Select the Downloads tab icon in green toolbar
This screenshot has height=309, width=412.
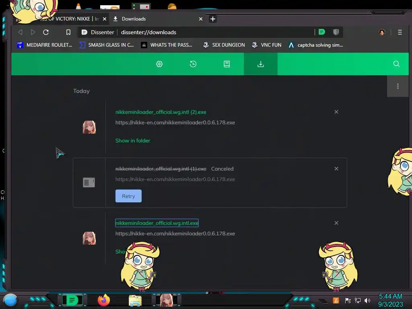coord(261,64)
